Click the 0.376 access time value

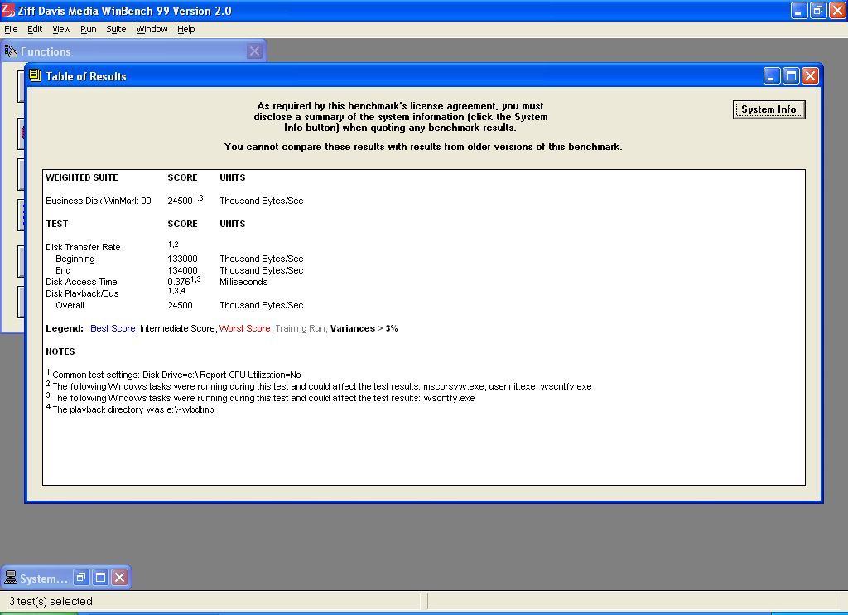click(x=179, y=282)
